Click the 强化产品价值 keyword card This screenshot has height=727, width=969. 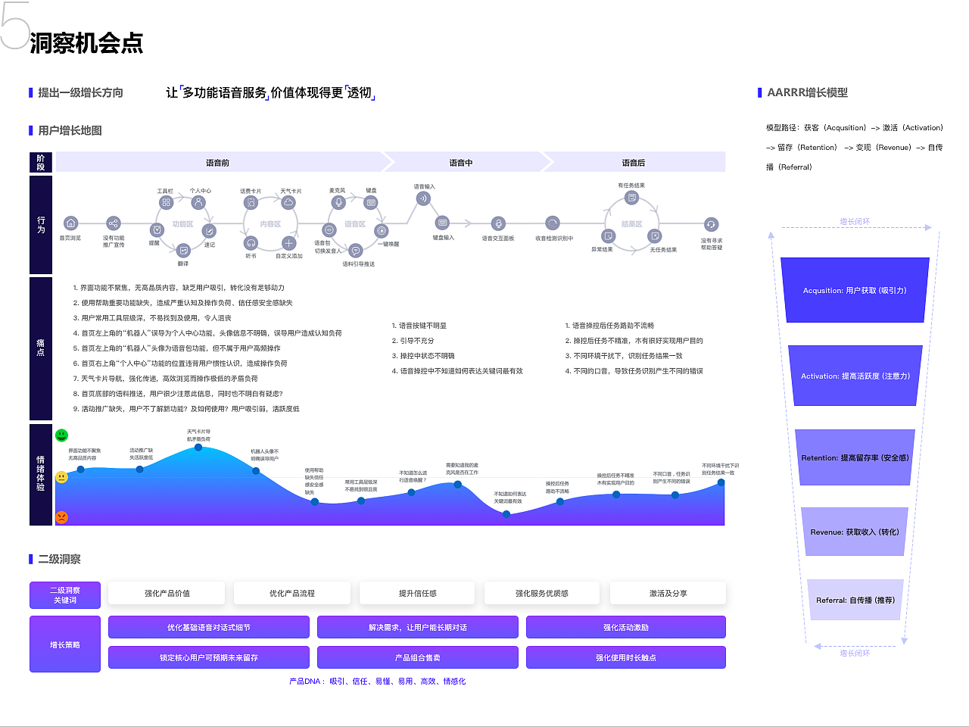pos(167,593)
